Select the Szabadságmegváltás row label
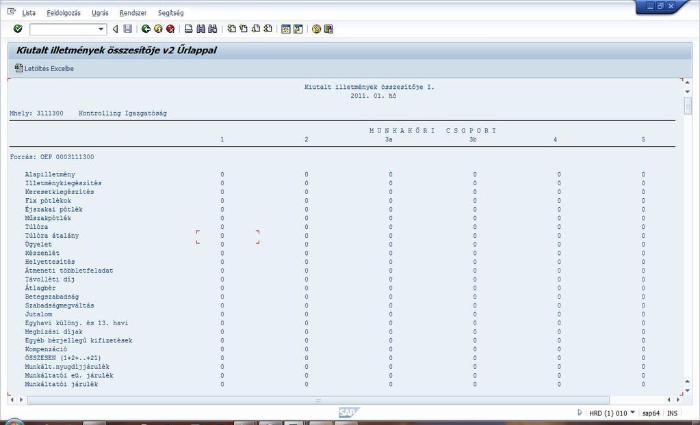Viewport: 700px width, 425px height. [x=60, y=305]
